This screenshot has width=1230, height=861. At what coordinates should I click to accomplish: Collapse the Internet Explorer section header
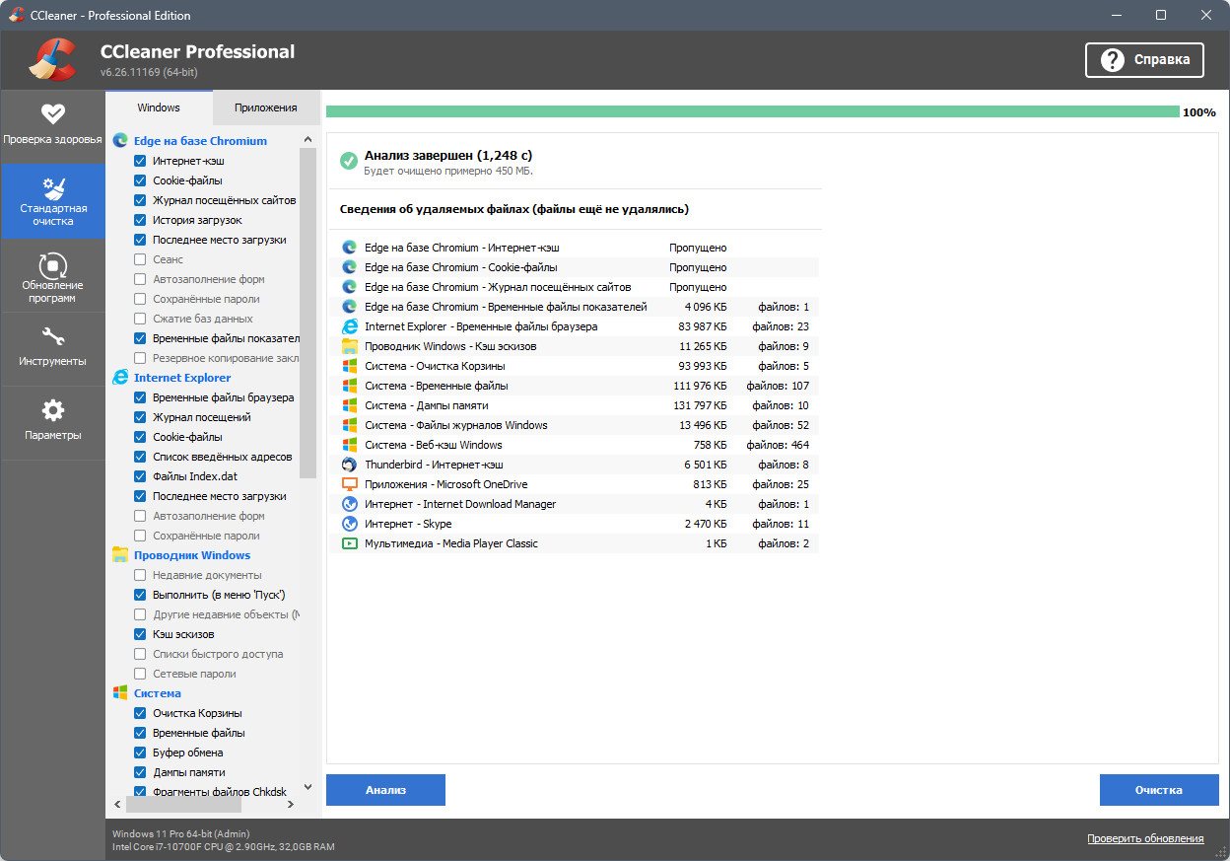181,378
